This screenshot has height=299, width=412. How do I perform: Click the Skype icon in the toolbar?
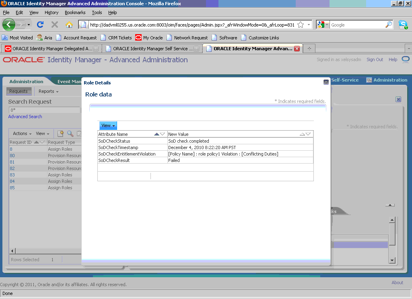coord(403,25)
